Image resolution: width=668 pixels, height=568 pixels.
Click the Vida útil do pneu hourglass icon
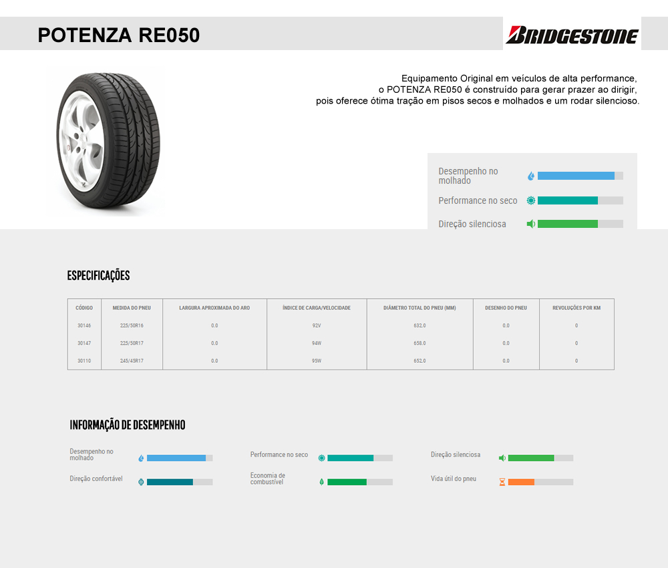click(x=502, y=482)
